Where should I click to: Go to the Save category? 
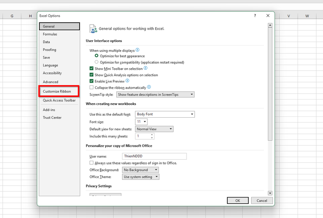pyautogui.click(x=59, y=58)
